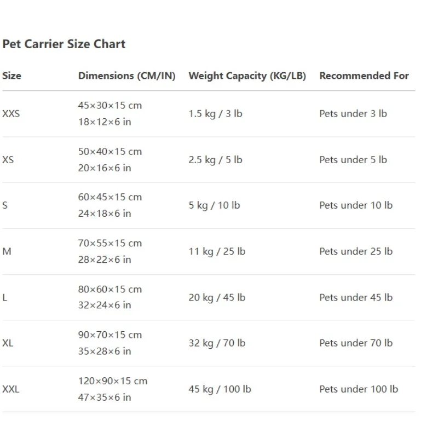The height and width of the screenshot is (438, 438).
Task: Click the Recommended For column header
Action: (364, 76)
